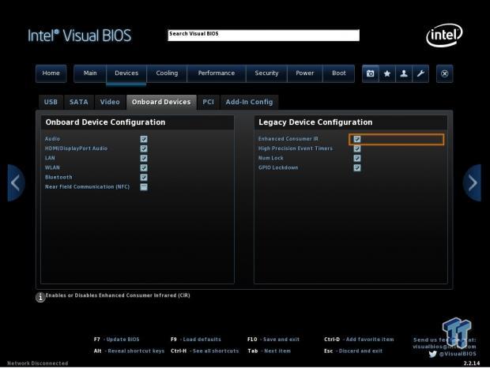Viewport: 490px width, 368px height.
Task: Click the info icon beside help text
Action: [x=40, y=297]
